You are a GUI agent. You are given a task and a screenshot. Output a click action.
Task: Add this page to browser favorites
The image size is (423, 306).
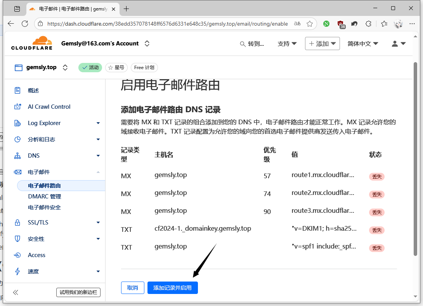pyautogui.click(x=310, y=24)
